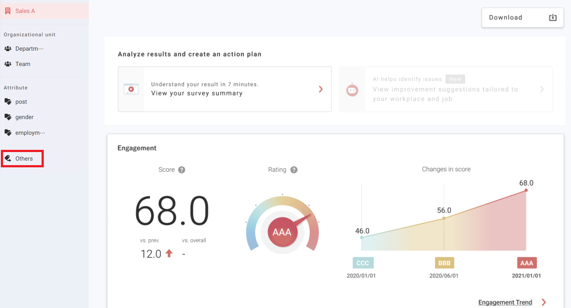Expand the survey summary card chevron
Viewport: 571px width, 308px height.
click(x=321, y=89)
